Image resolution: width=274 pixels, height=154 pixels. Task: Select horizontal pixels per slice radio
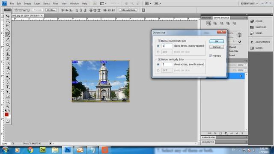158,52
